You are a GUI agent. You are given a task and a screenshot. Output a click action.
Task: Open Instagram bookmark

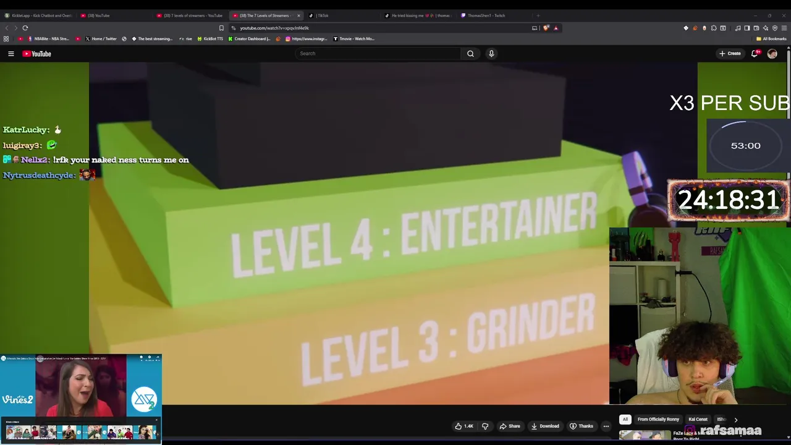[x=307, y=39]
